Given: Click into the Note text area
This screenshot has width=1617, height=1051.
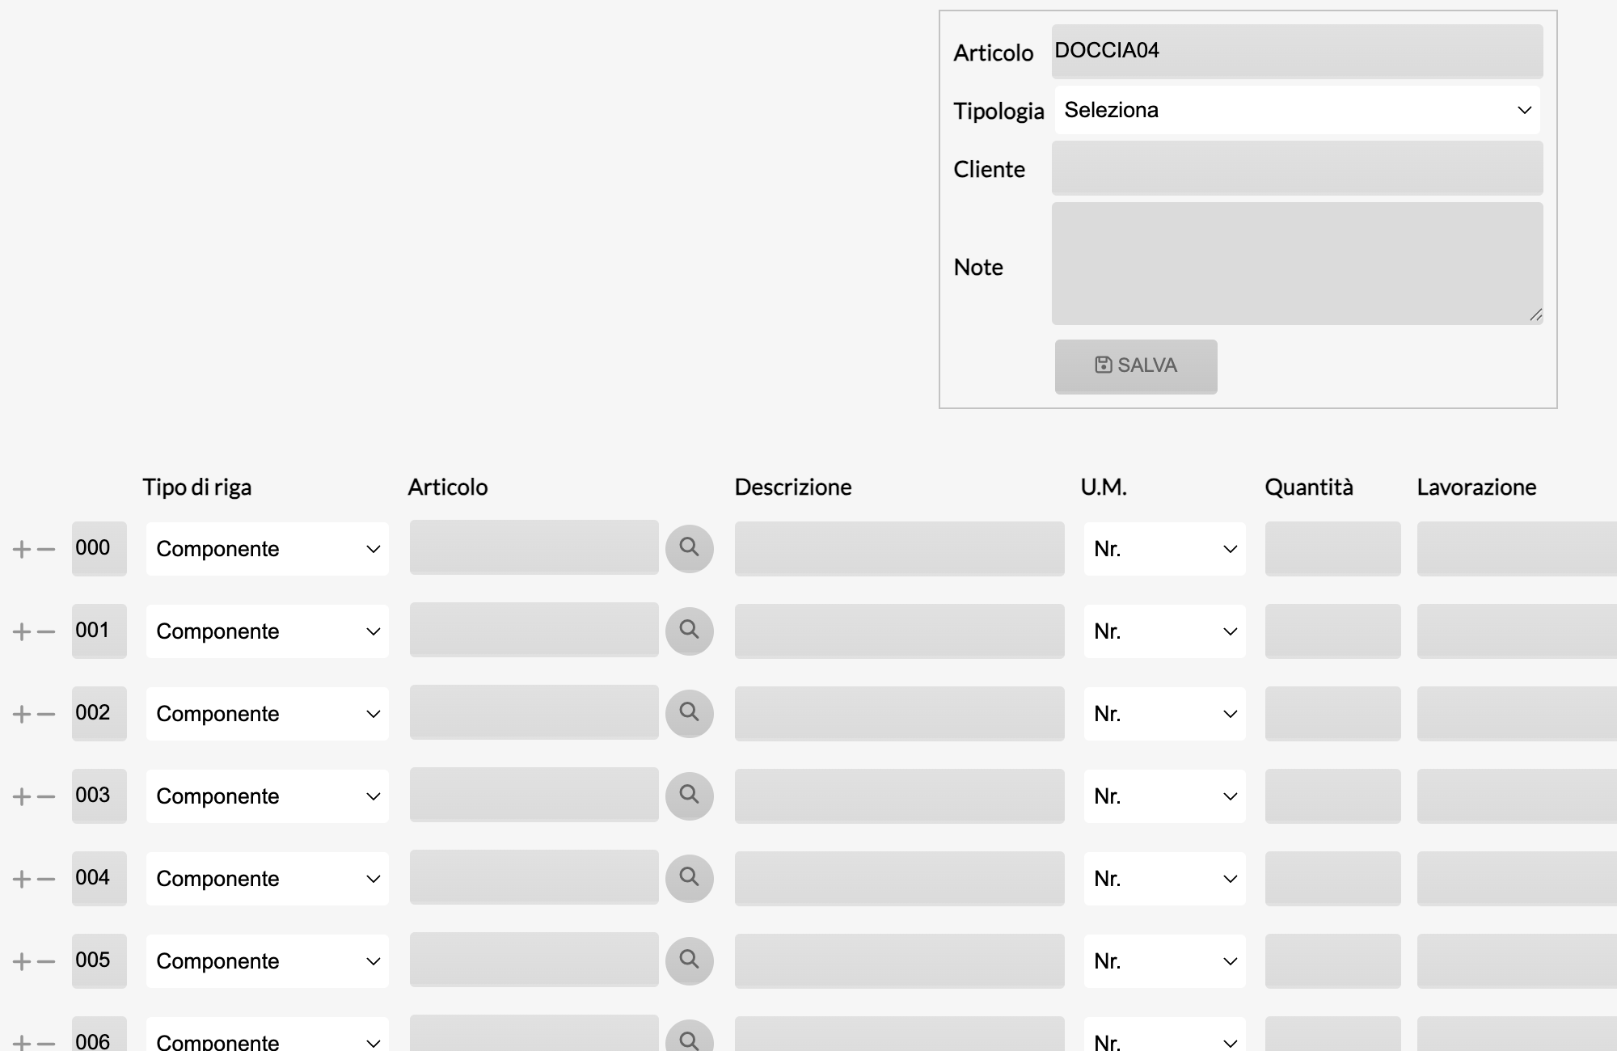Looking at the screenshot, I should coord(1297,264).
